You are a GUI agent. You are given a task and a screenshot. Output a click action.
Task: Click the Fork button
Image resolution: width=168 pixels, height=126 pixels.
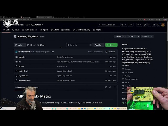132,36
